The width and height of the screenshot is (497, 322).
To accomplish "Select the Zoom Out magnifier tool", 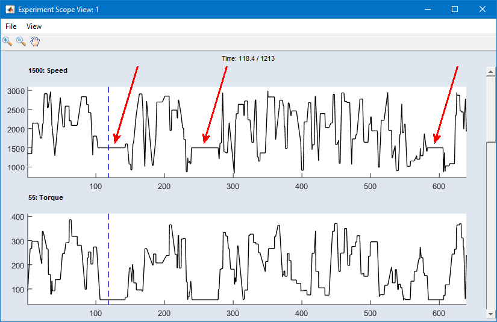I will (21, 42).
